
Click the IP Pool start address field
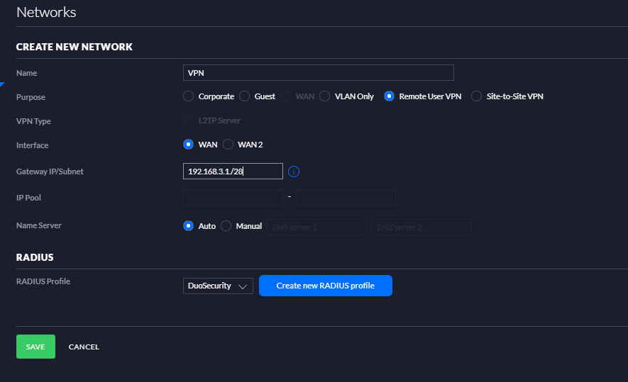(x=233, y=198)
